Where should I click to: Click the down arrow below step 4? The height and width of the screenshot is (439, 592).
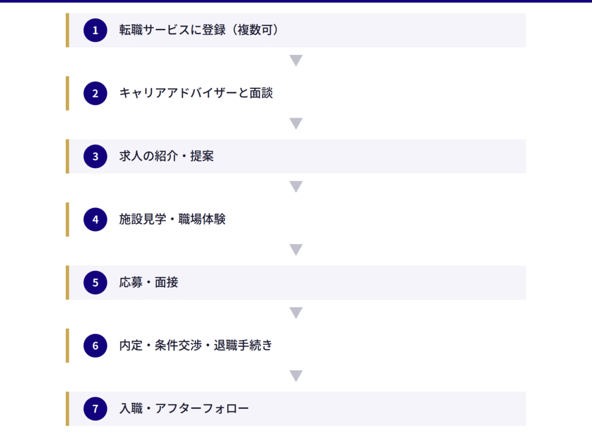point(296,250)
